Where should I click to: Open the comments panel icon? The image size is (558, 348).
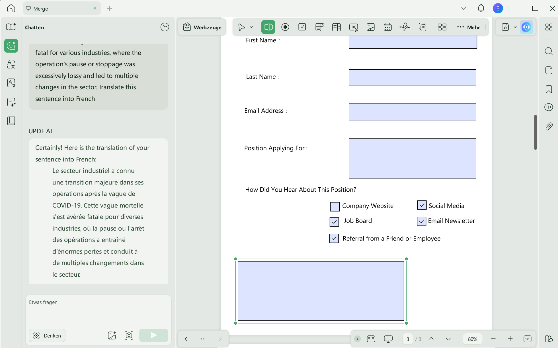(549, 107)
